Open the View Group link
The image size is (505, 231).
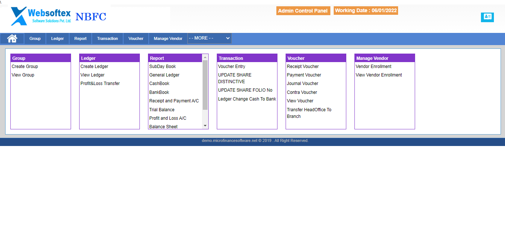[23, 75]
